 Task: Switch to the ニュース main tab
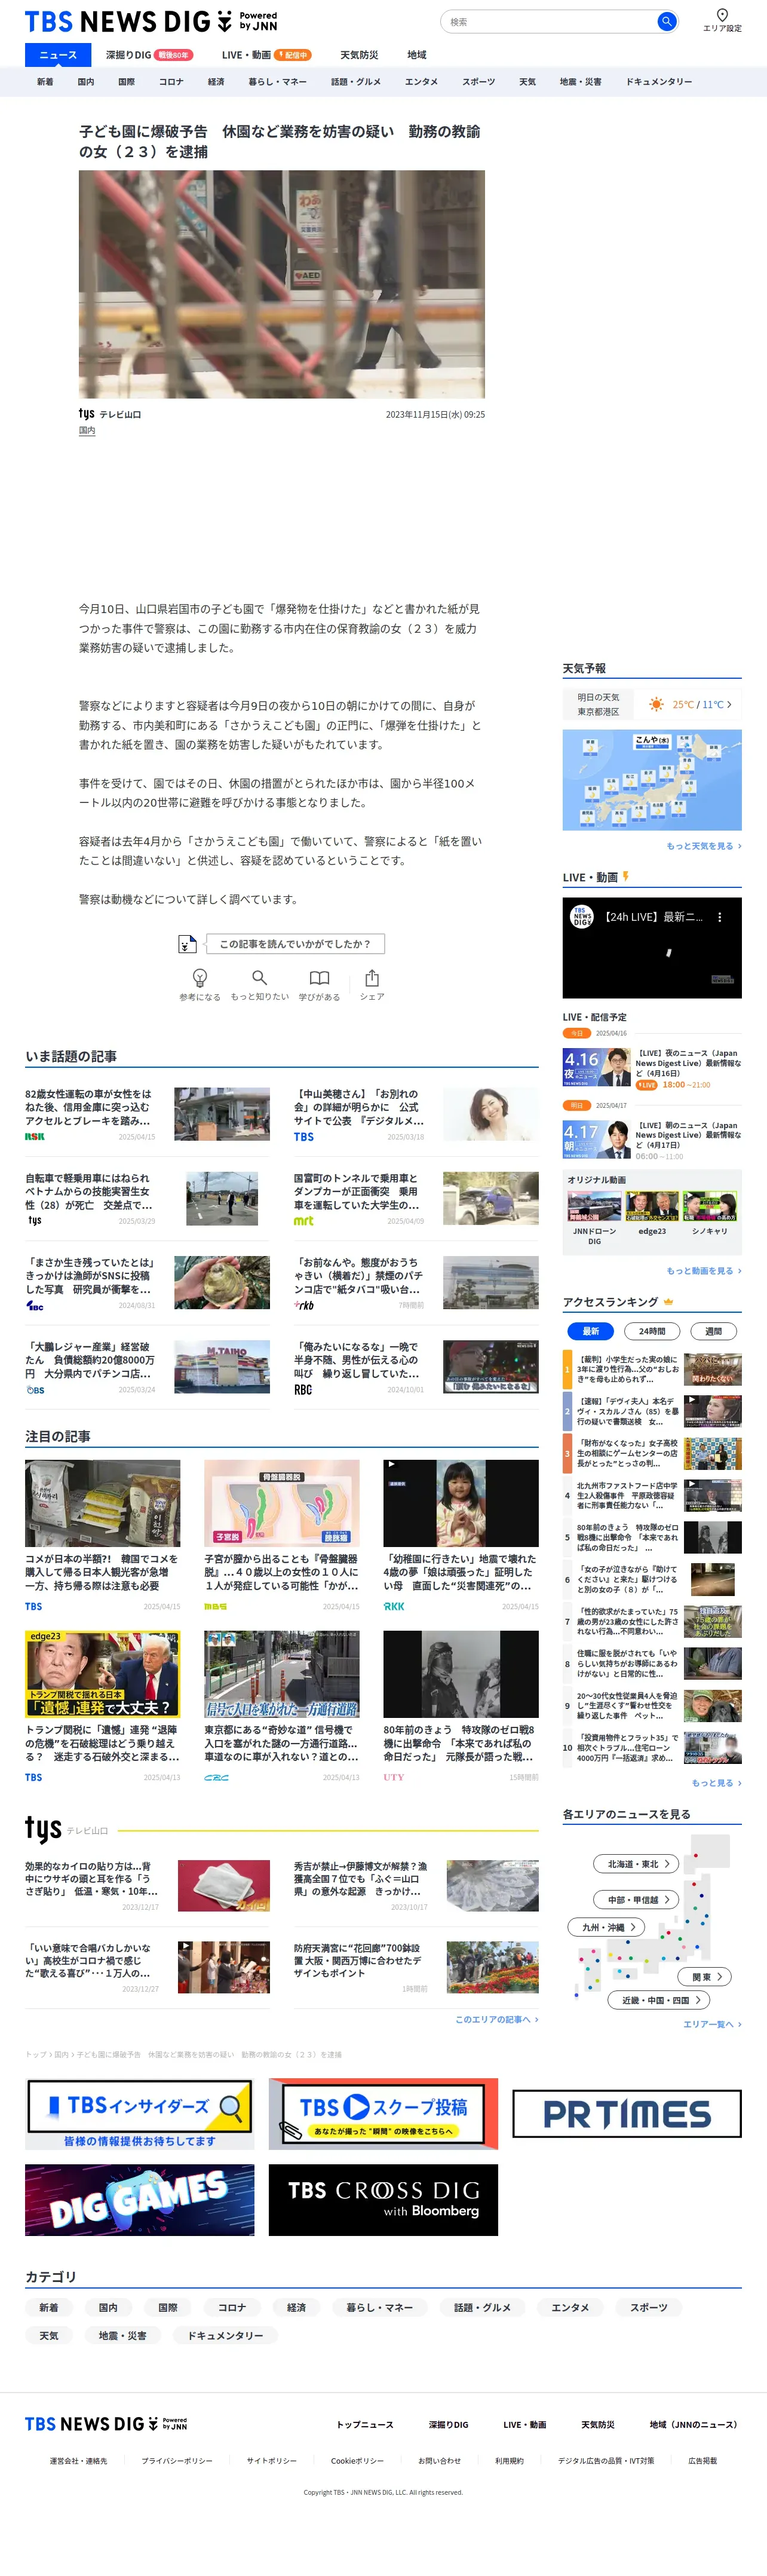pyautogui.click(x=58, y=55)
